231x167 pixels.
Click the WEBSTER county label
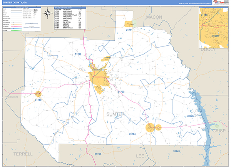pos(12,97)
